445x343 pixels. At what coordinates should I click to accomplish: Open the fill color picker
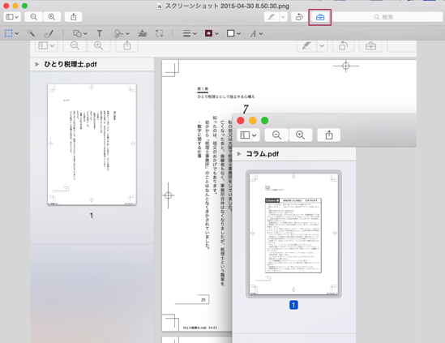point(233,33)
